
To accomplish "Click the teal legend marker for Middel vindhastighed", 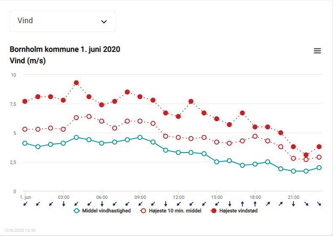I will (77, 211).
